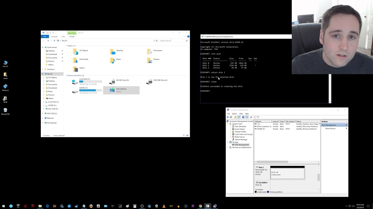Select the ESD-USB (G:) drive tile

pyautogui.click(x=121, y=90)
